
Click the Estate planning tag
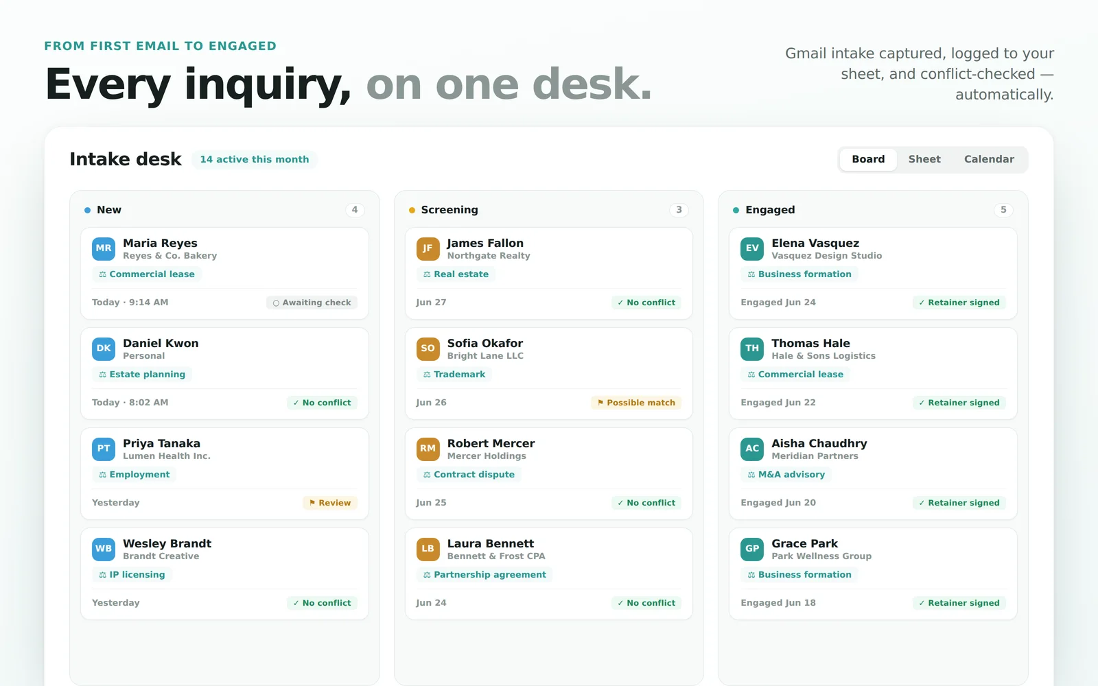click(142, 375)
